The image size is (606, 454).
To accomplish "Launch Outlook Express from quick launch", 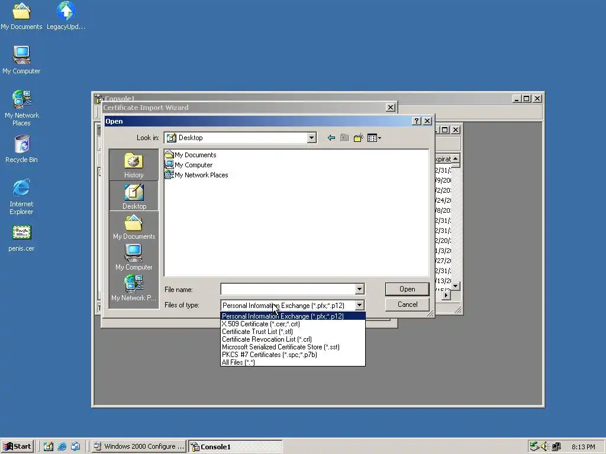I will click(75, 446).
